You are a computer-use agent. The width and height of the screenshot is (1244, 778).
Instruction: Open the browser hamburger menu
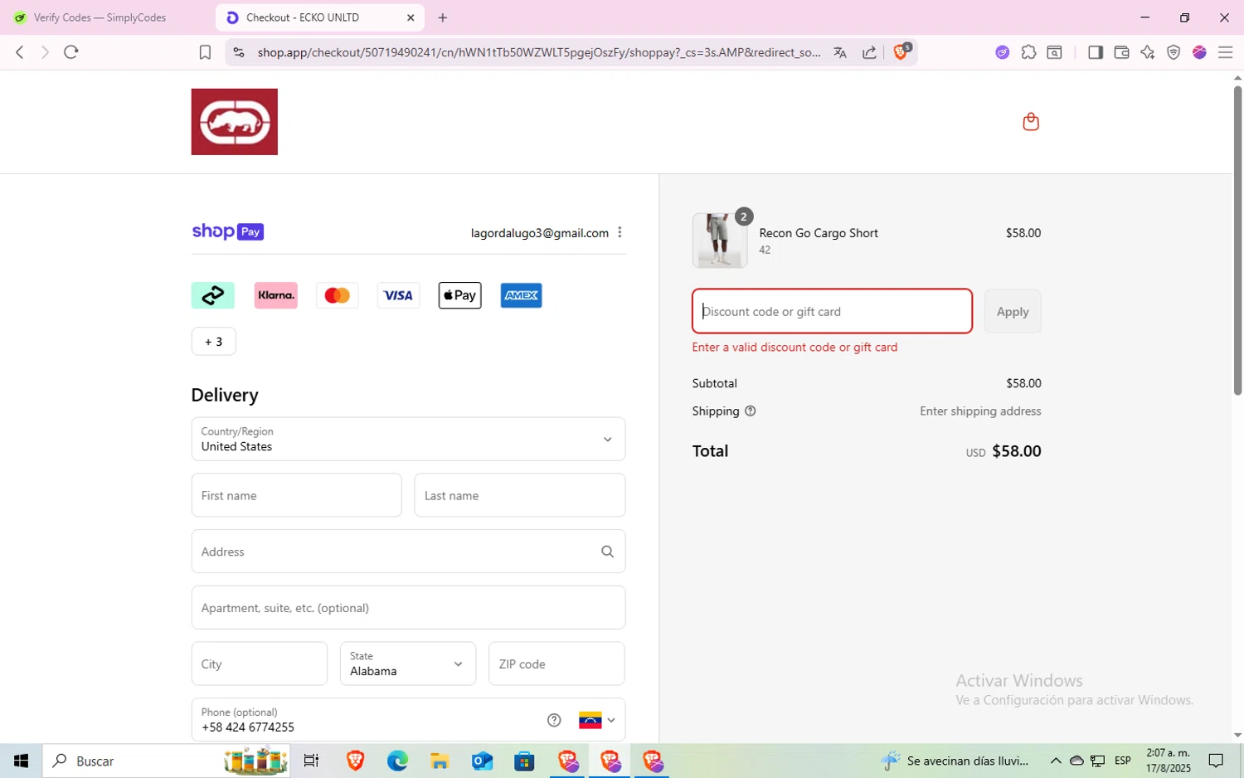tap(1226, 52)
